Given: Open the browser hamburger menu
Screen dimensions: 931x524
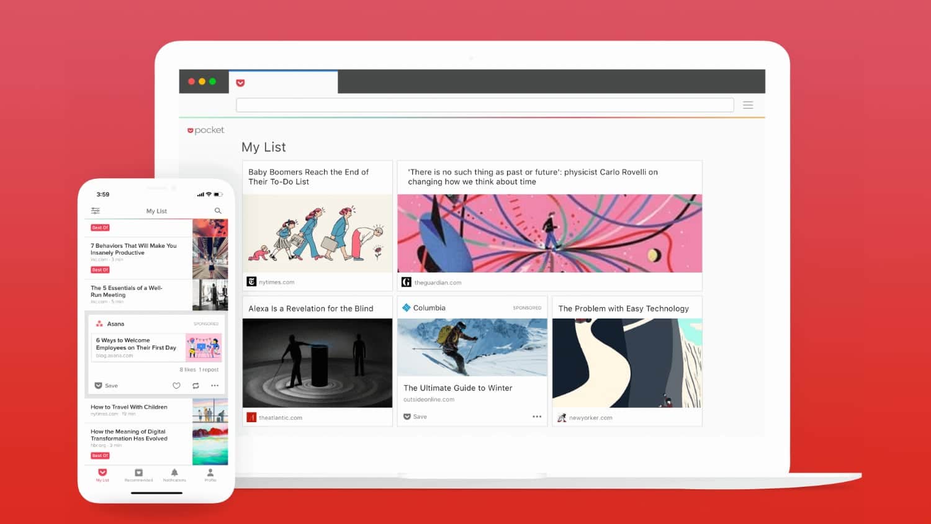Looking at the screenshot, I should tap(748, 105).
